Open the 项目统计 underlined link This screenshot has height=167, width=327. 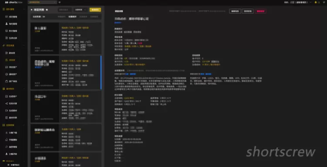pyautogui.click(x=137, y=32)
